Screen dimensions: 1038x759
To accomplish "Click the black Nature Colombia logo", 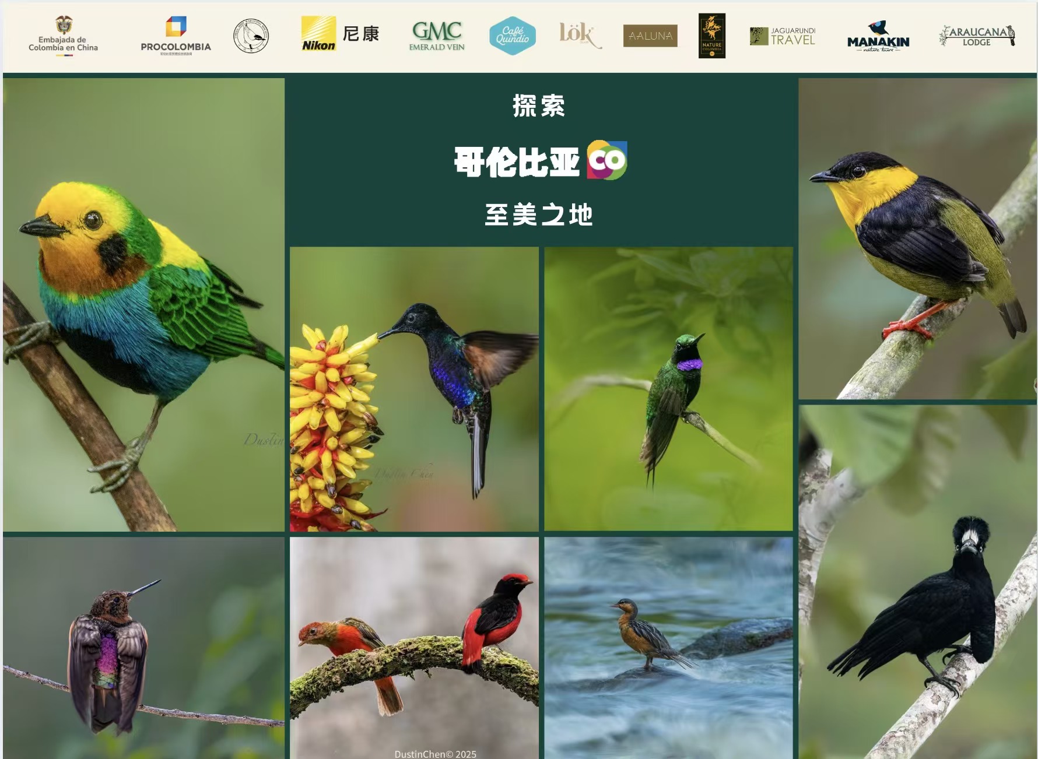I will pyautogui.click(x=712, y=36).
